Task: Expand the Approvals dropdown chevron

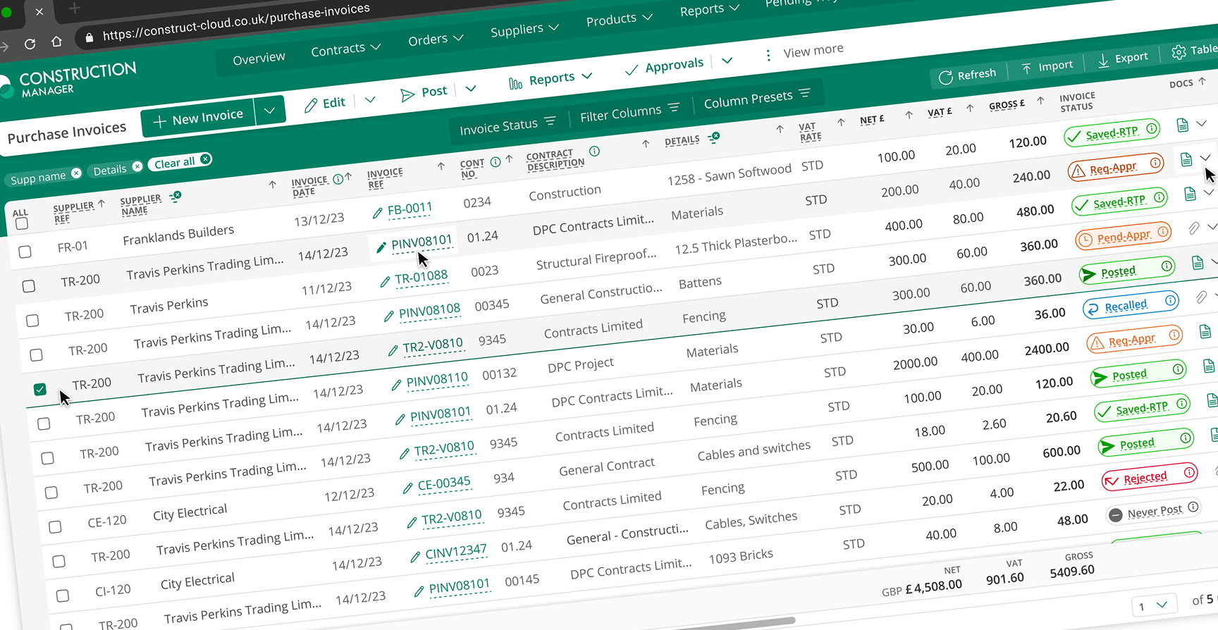Action: pyautogui.click(x=727, y=61)
